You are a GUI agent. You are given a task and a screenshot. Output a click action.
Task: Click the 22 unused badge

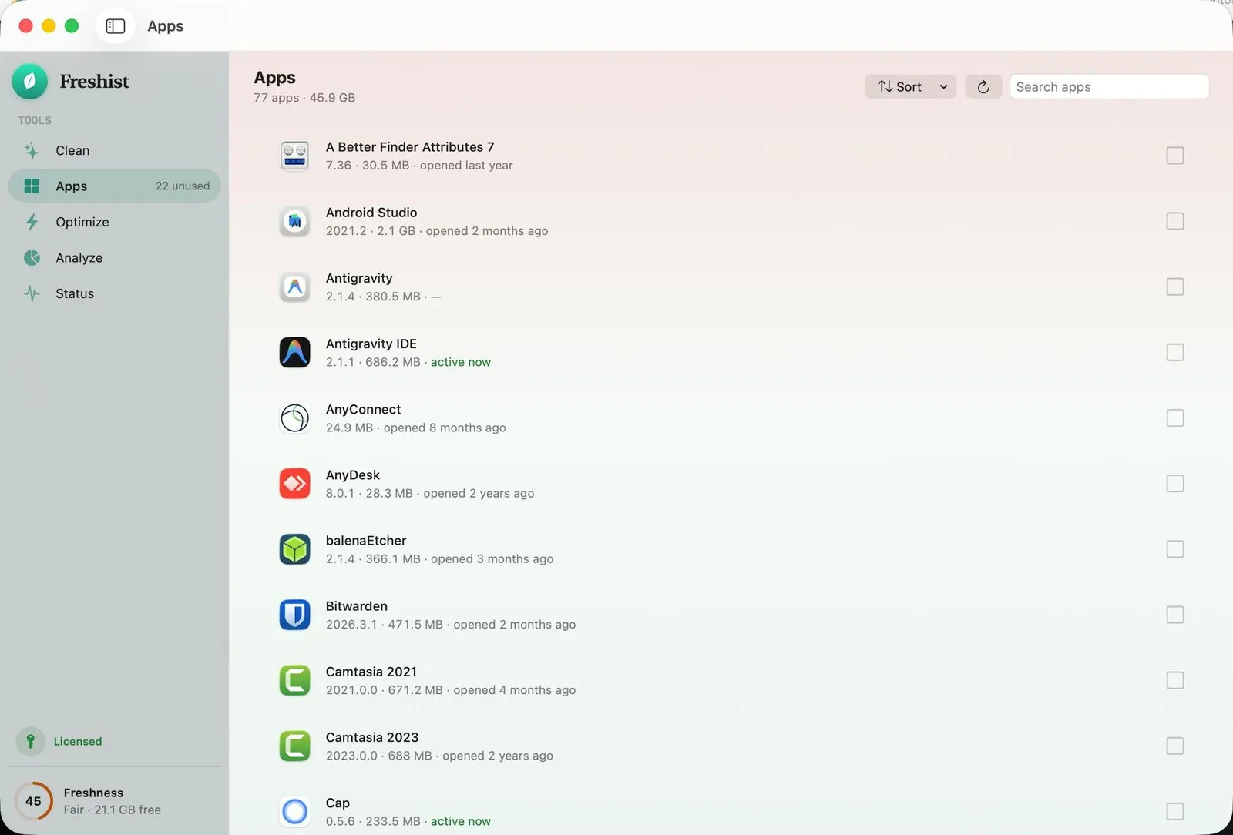(x=183, y=186)
